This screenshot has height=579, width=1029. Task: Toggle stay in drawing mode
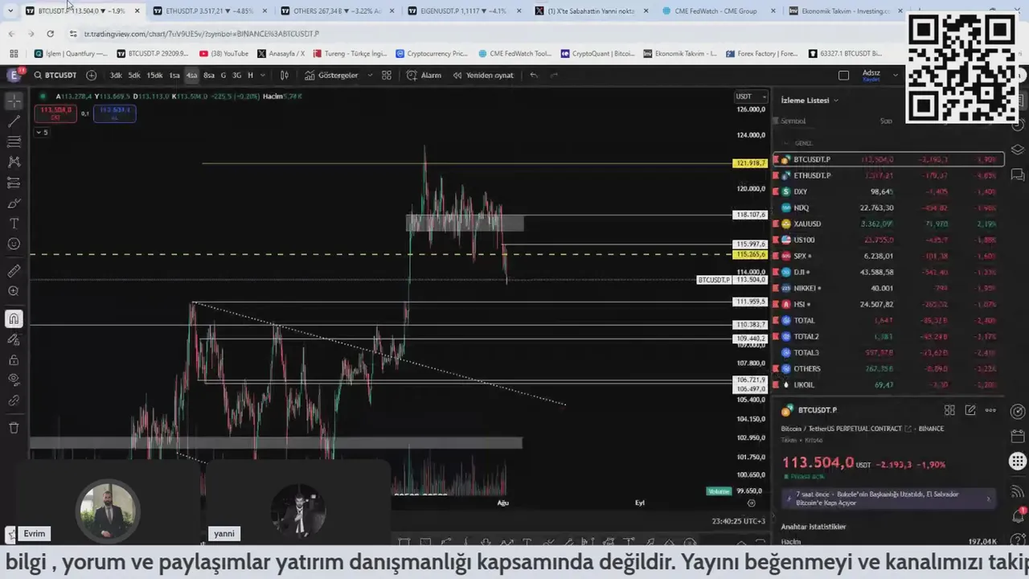tap(14, 339)
